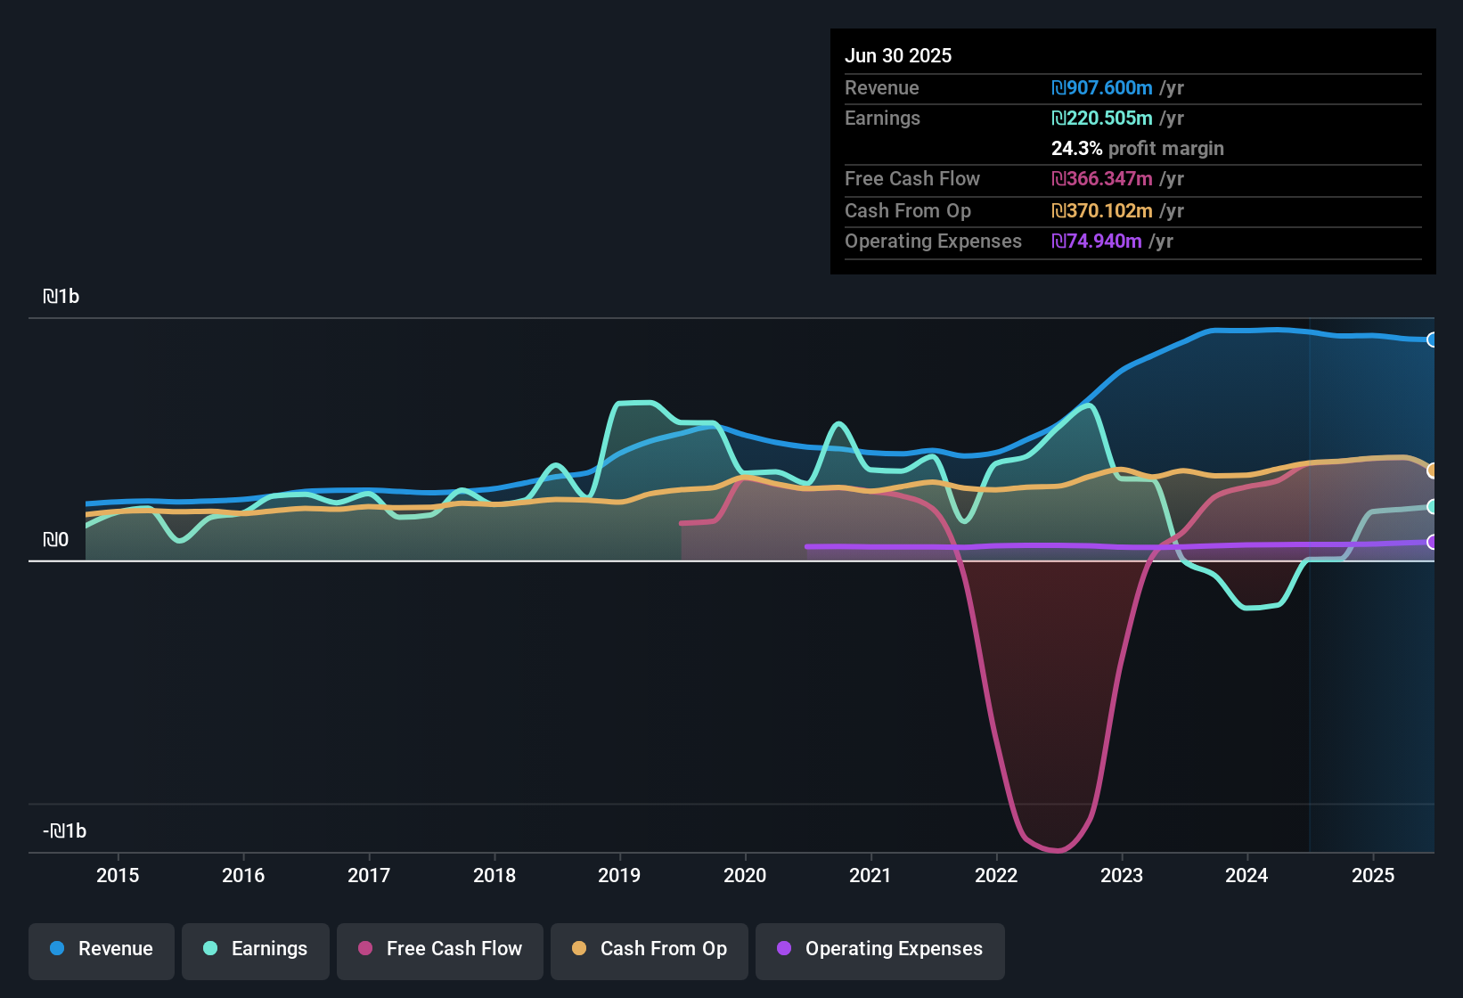Viewport: 1463px width, 998px height.
Task: Open the Cash From Op legend entry
Action: [x=649, y=950]
